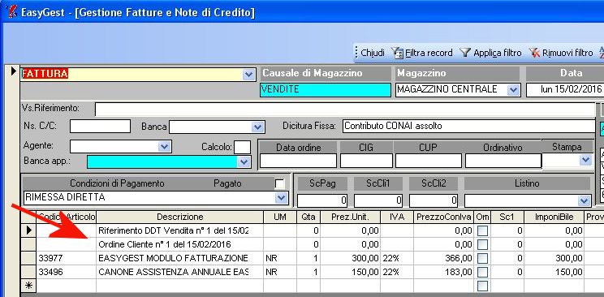
Task: Check Om box in new record row
Action: [x=482, y=286]
